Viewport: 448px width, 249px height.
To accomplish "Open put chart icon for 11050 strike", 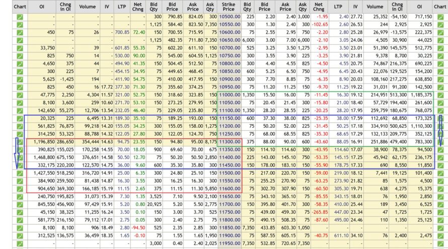I will (x=440, y=103).
